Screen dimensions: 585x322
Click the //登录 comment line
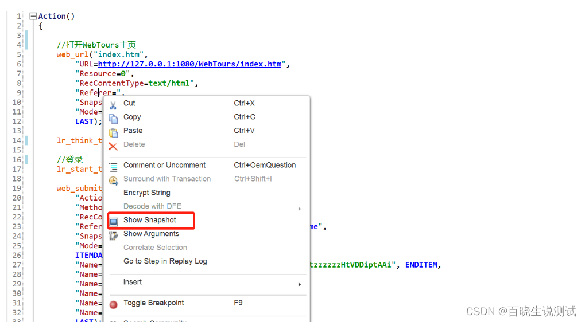tap(70, 160)
